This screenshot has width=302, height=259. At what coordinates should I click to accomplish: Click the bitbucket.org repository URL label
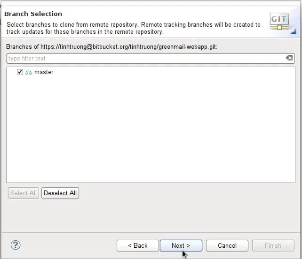tap(112, 47)
